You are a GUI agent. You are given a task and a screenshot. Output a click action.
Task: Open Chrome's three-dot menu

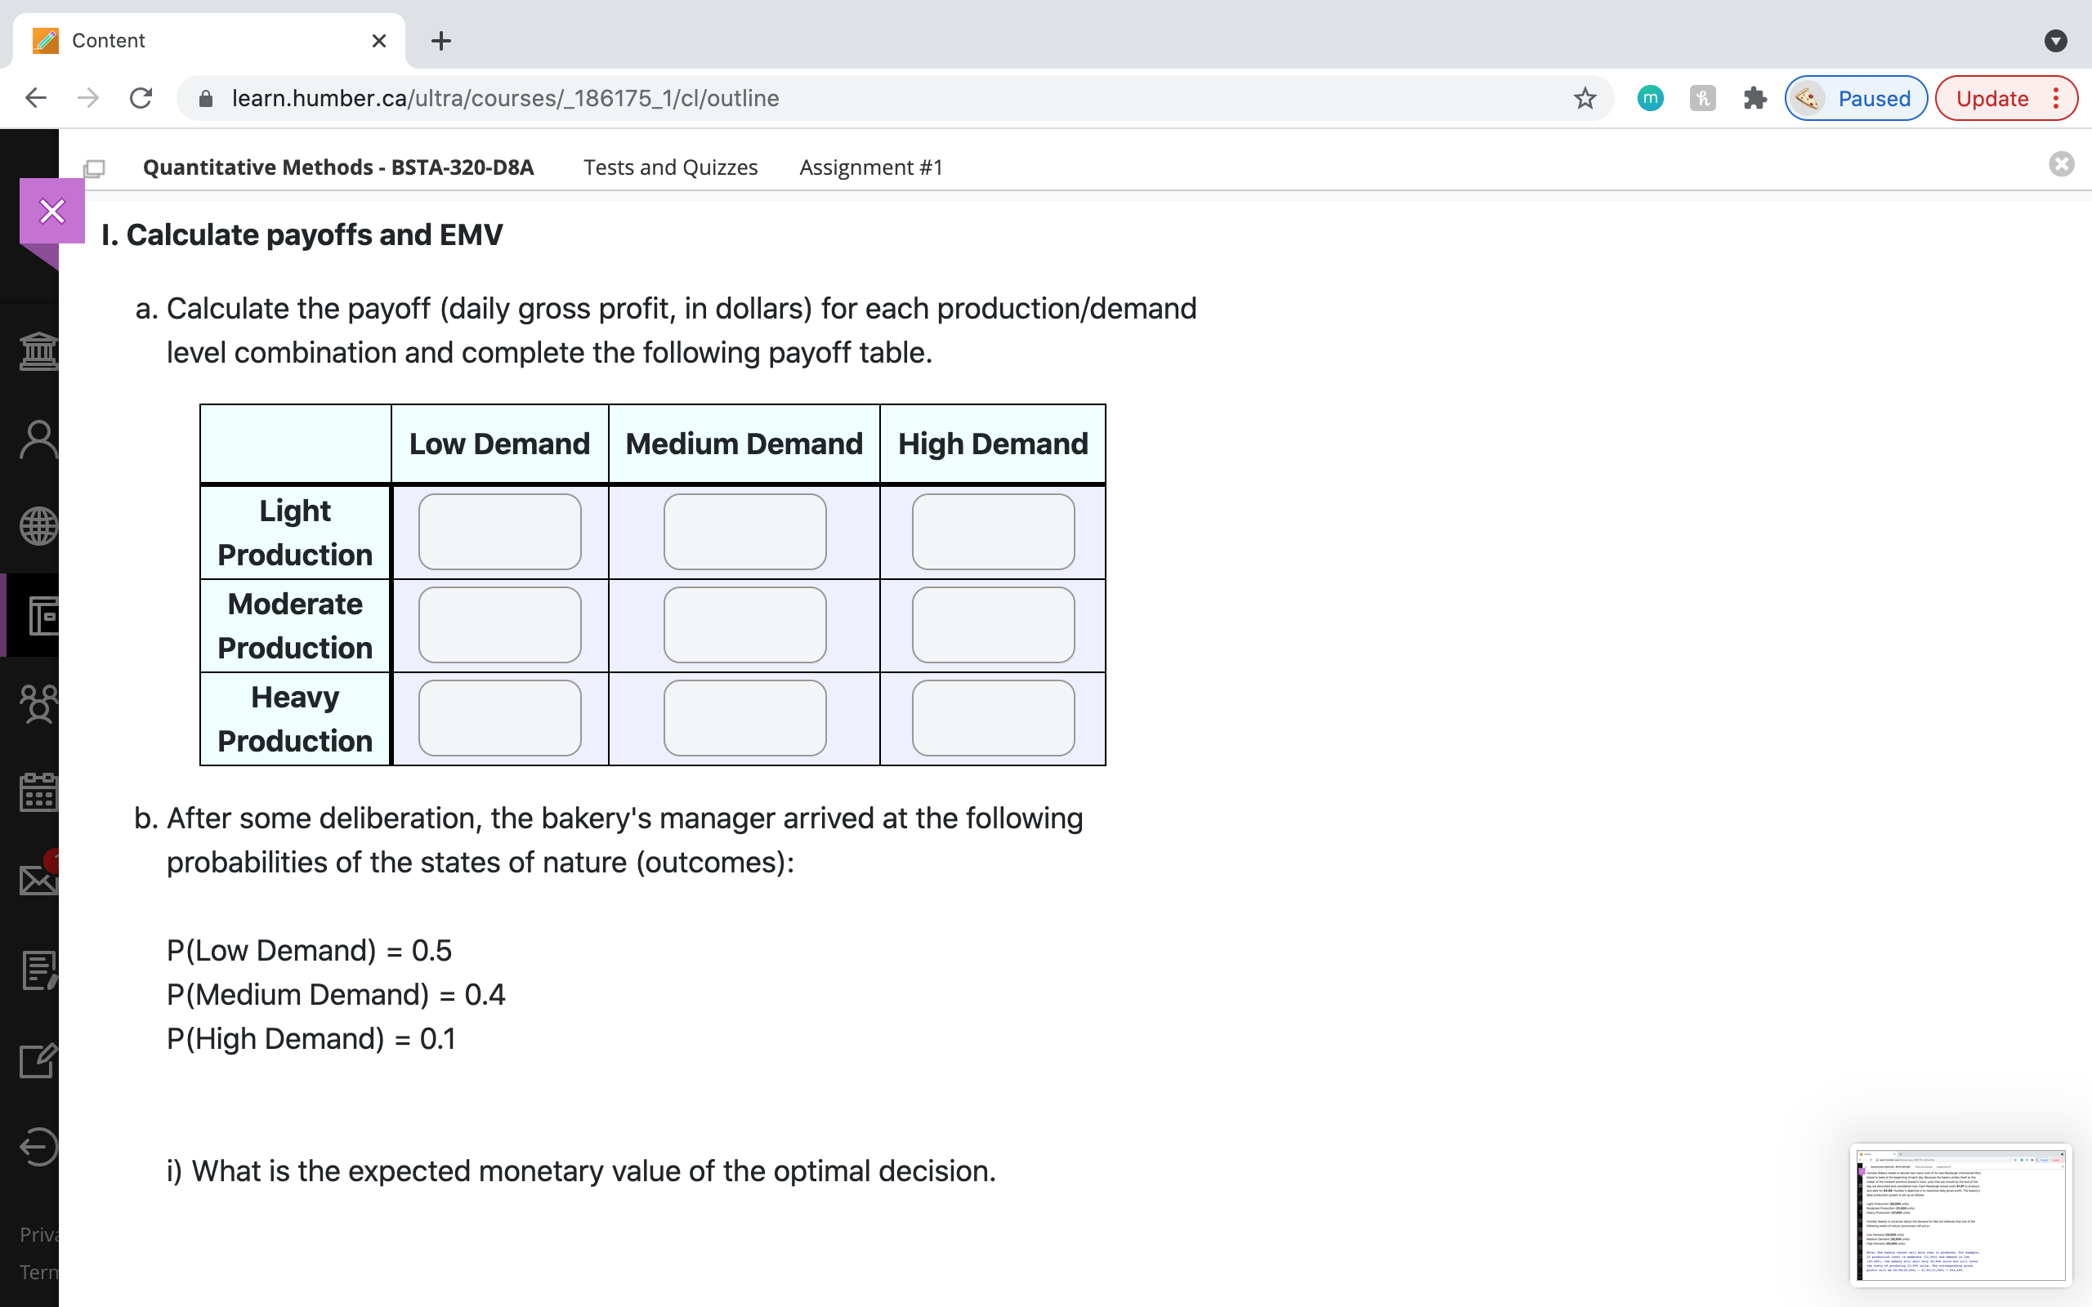pyautogui.click(x=2056, y=99)
